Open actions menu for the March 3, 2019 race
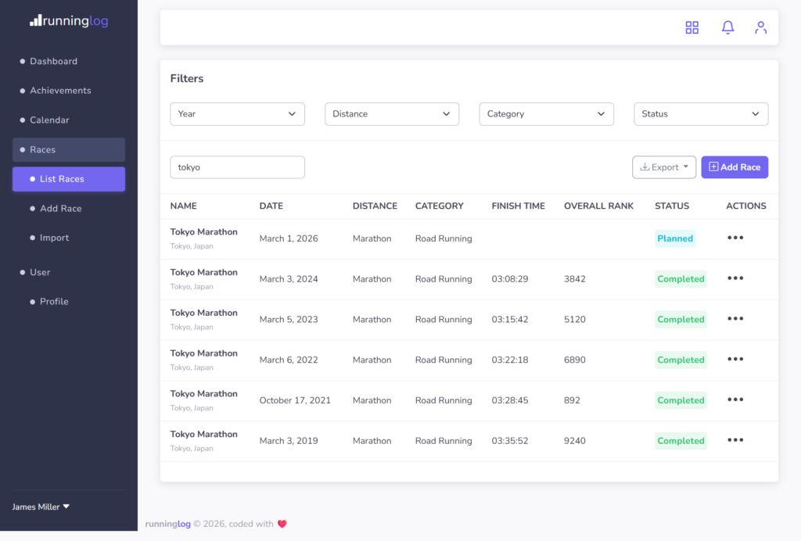 pyautogui.click(x=735, y=440)
